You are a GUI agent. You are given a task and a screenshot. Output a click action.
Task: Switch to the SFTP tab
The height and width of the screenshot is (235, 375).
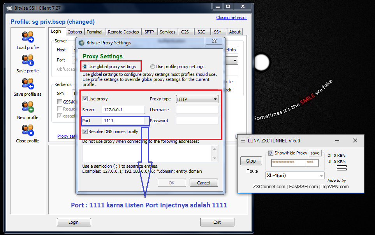(149, 32)
